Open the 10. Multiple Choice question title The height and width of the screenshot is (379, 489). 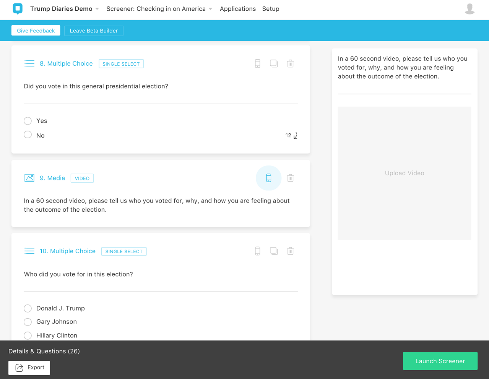[x=68, y=251]
